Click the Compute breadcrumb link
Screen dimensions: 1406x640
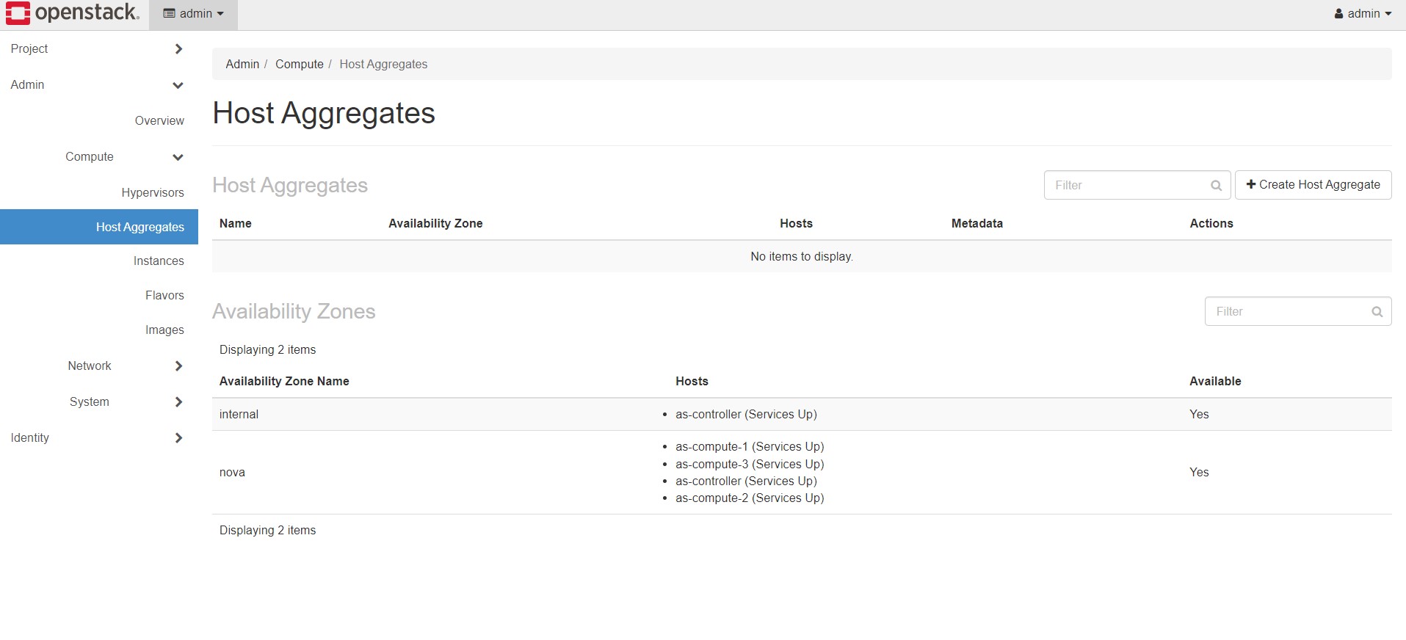click(x=299, y=65)
